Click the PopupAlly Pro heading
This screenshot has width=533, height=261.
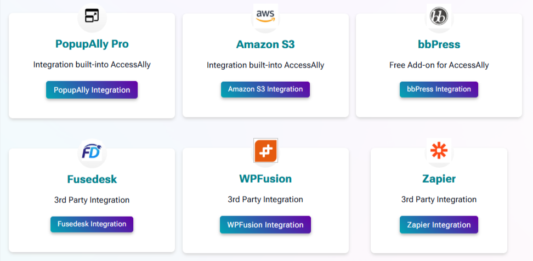[x=92, y=44]
